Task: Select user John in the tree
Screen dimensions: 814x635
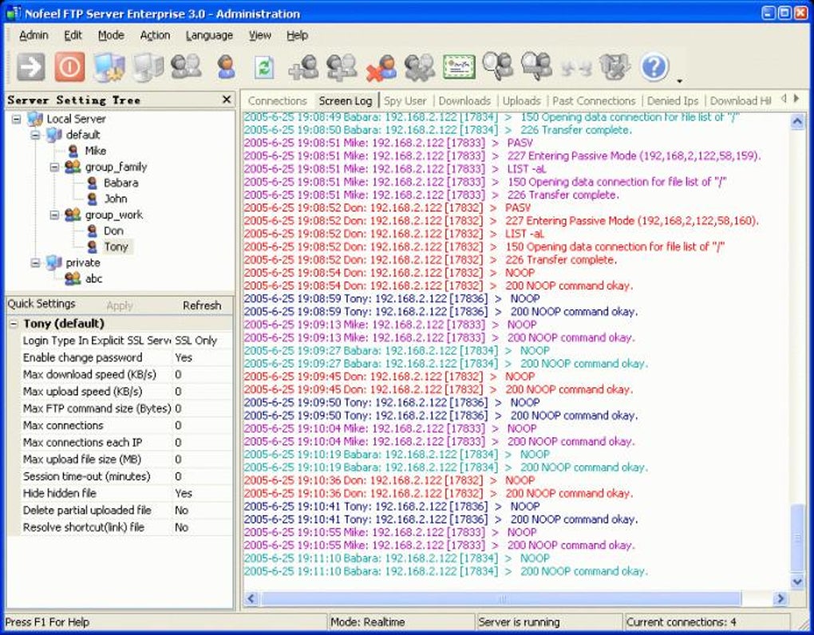Action: coord(115,199)
